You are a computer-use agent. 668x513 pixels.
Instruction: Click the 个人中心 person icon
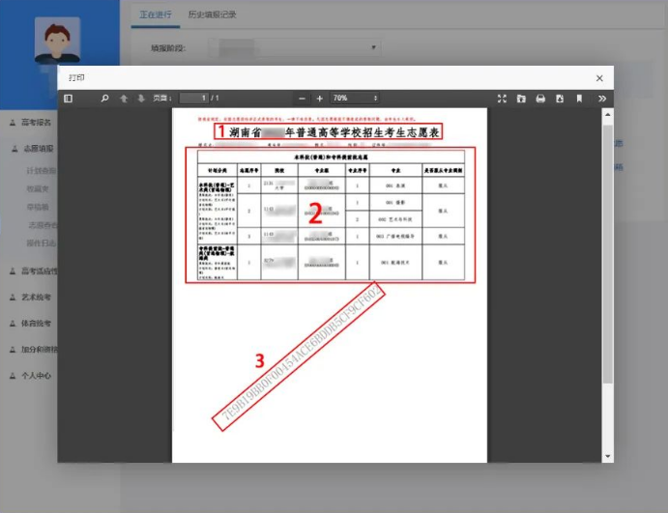[13, 376]
